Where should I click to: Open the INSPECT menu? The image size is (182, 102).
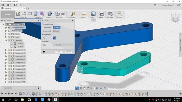(84, 17)
